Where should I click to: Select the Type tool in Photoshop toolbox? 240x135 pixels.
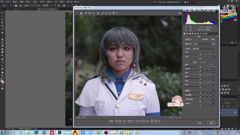pos(2,62)
